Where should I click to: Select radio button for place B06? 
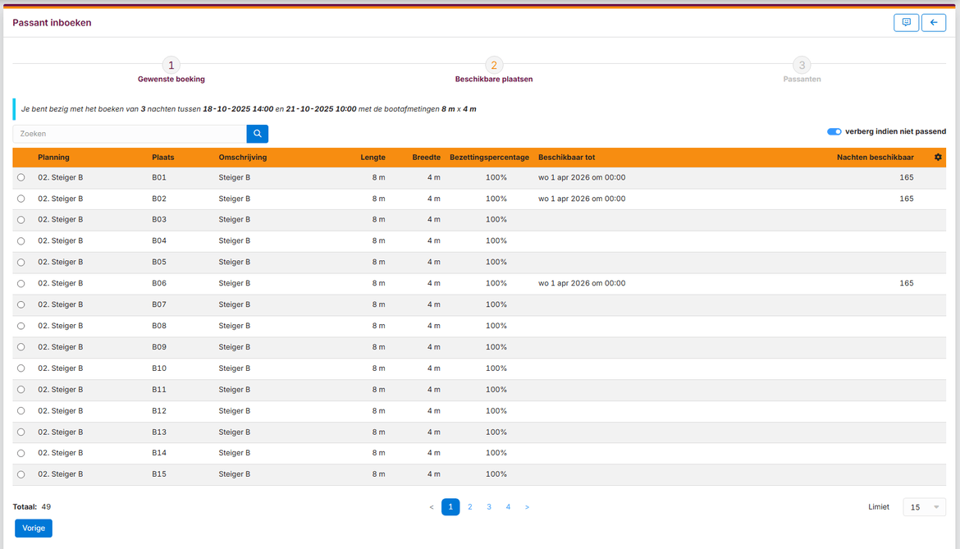coord(21,283)
